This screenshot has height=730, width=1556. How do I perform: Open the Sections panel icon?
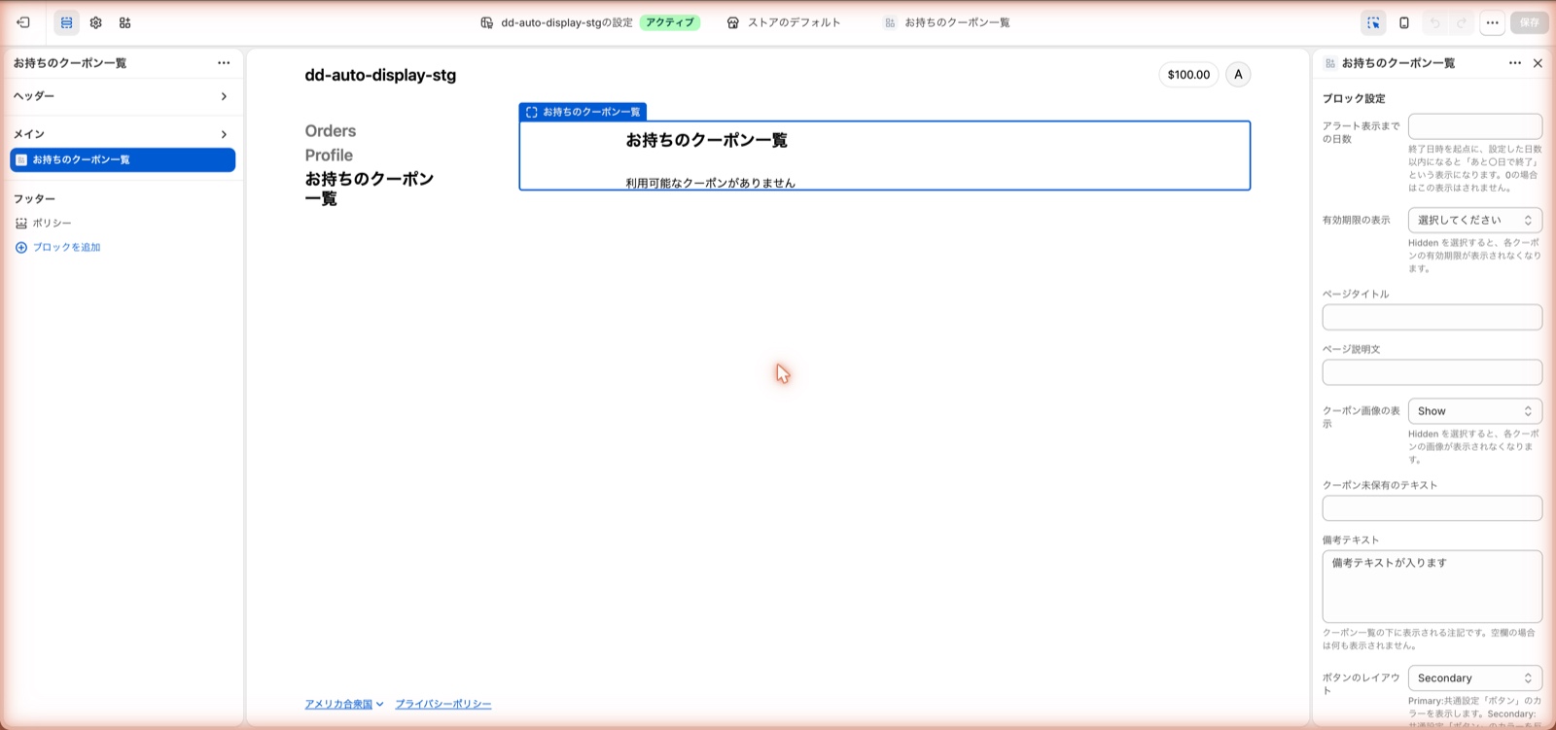click(66, 22)
